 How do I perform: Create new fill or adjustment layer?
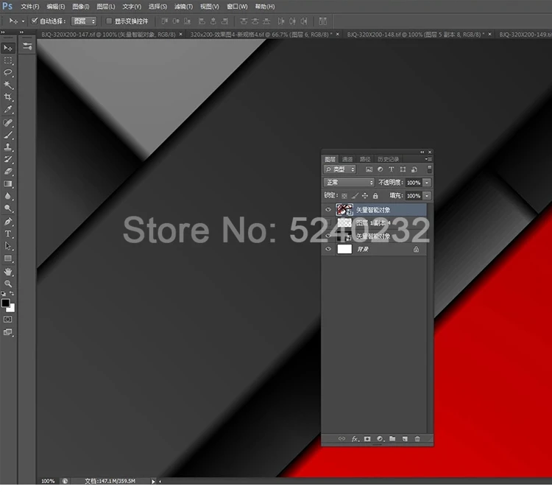[380, 439]
